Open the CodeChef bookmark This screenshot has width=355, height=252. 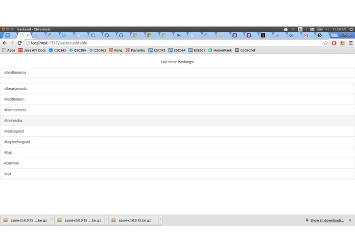click(x=245, y=50)
